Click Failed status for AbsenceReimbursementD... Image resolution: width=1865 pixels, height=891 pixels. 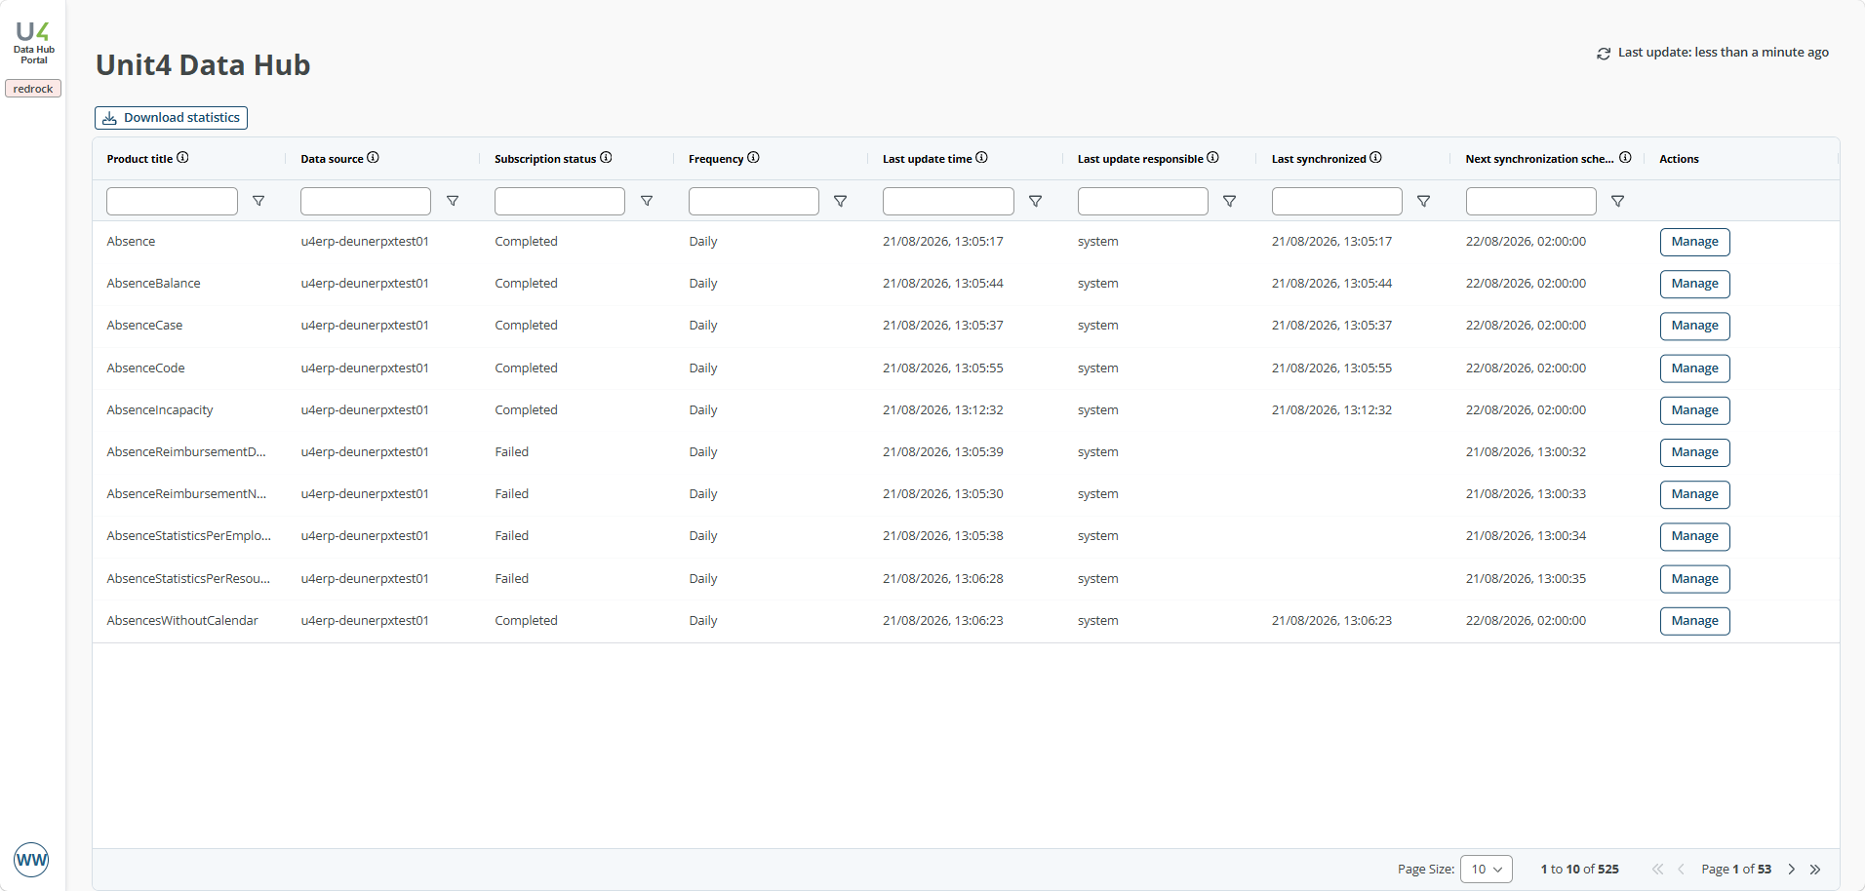click(511, 452)
